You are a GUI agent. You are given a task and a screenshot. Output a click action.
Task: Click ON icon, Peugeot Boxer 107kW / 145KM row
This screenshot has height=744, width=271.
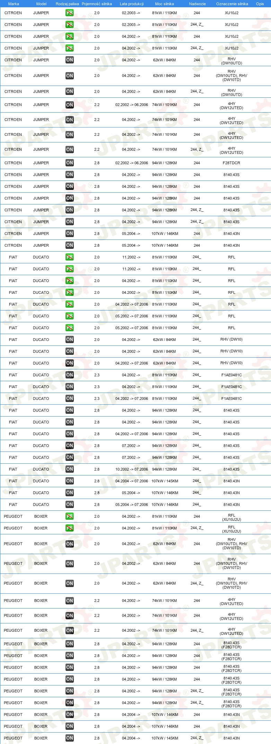[x=70, y=738]
